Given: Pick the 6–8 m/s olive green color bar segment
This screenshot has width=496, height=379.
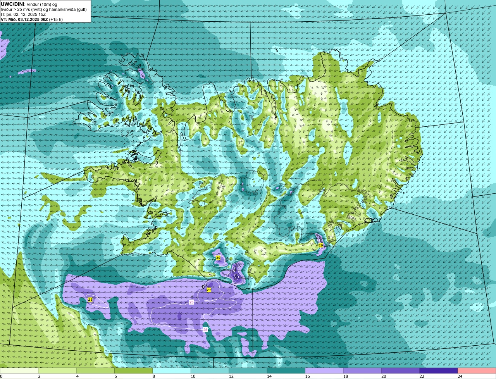Looking at the screenshot, I should [134, 371].
